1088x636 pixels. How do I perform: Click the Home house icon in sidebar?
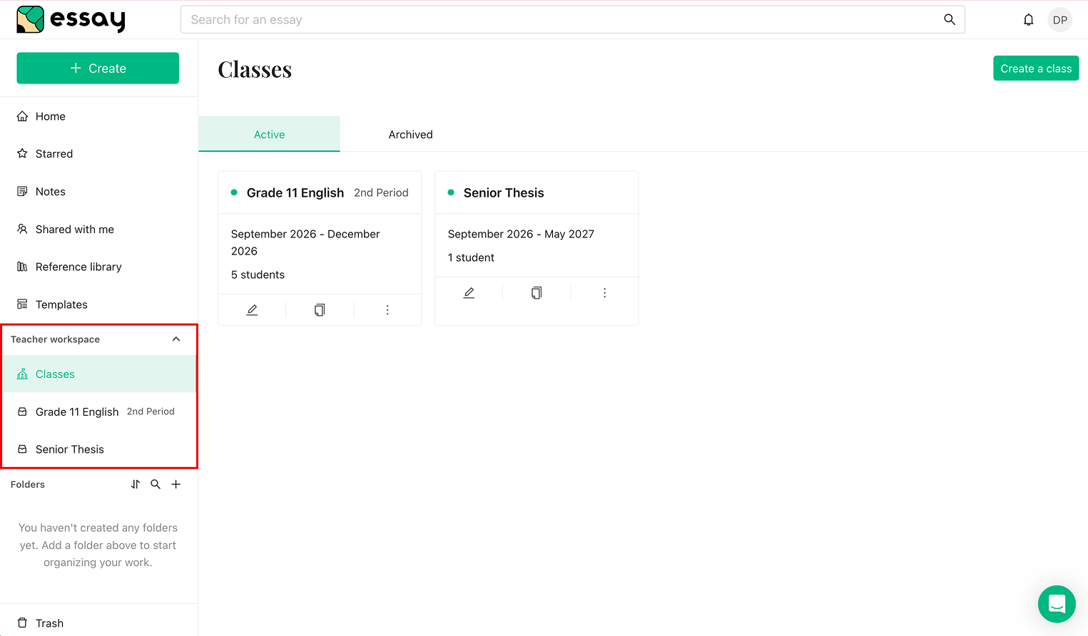pyautogui.click(x=22, y=116)
